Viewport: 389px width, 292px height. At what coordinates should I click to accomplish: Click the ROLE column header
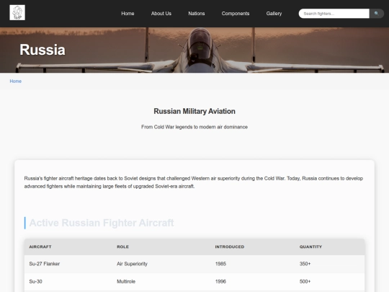122,247
